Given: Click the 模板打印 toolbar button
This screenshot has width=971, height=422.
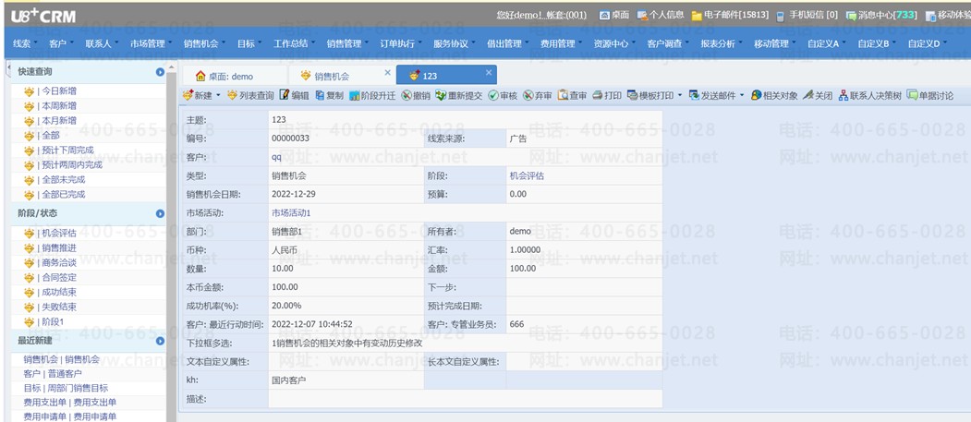Looking at the screenshot, I should pos(650,96).
